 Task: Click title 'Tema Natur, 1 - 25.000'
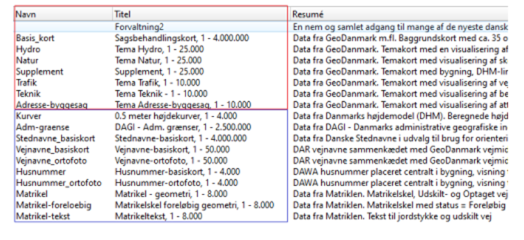pos(158,61)
